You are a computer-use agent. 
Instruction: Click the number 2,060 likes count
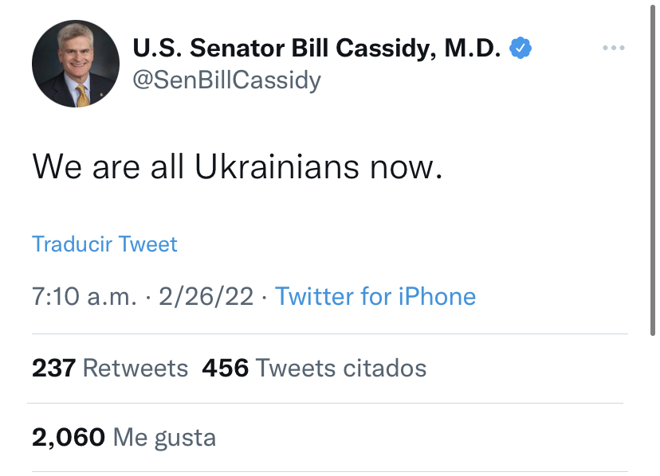click(x=69, y=436)
